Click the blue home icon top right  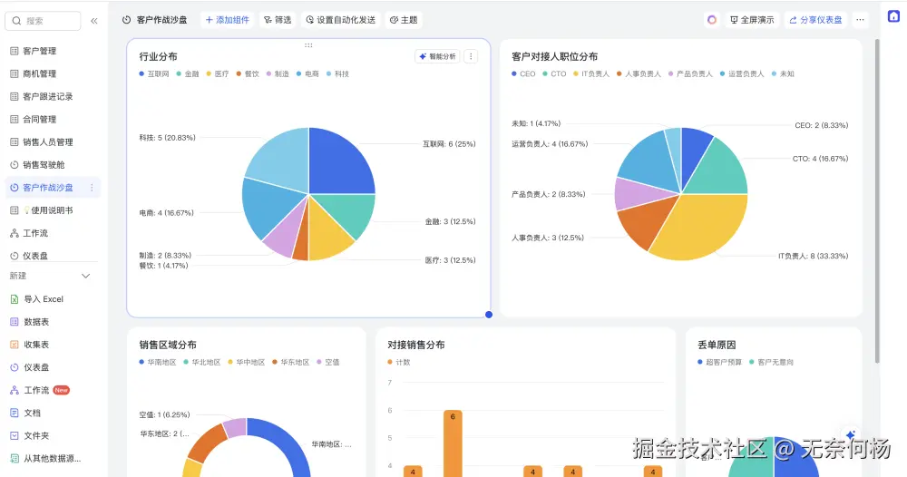pos(893,16)
